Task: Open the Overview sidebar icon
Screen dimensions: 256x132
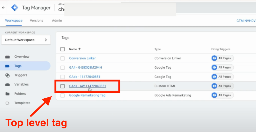Action: tap(7, 57)
